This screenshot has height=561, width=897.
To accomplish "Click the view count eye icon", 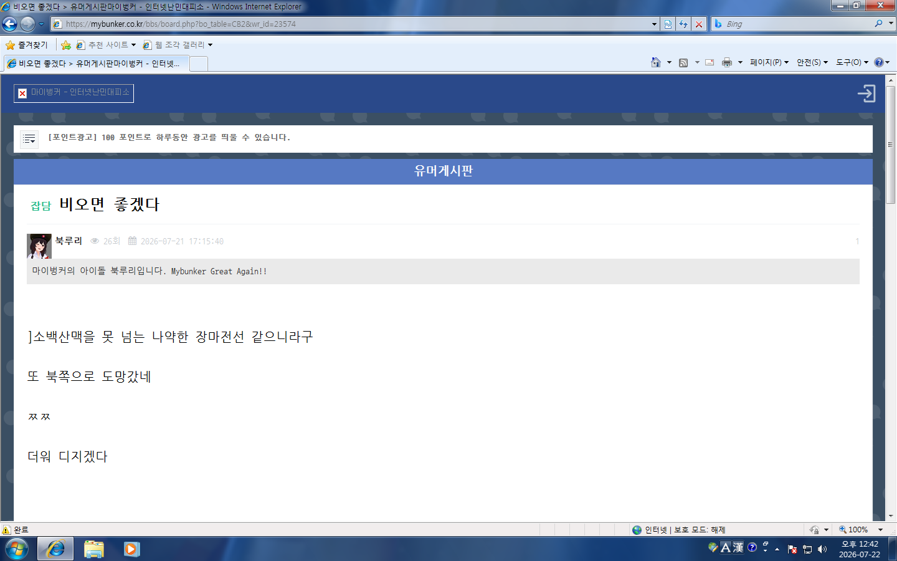I will pyautogui.click(x=95, y=241).
